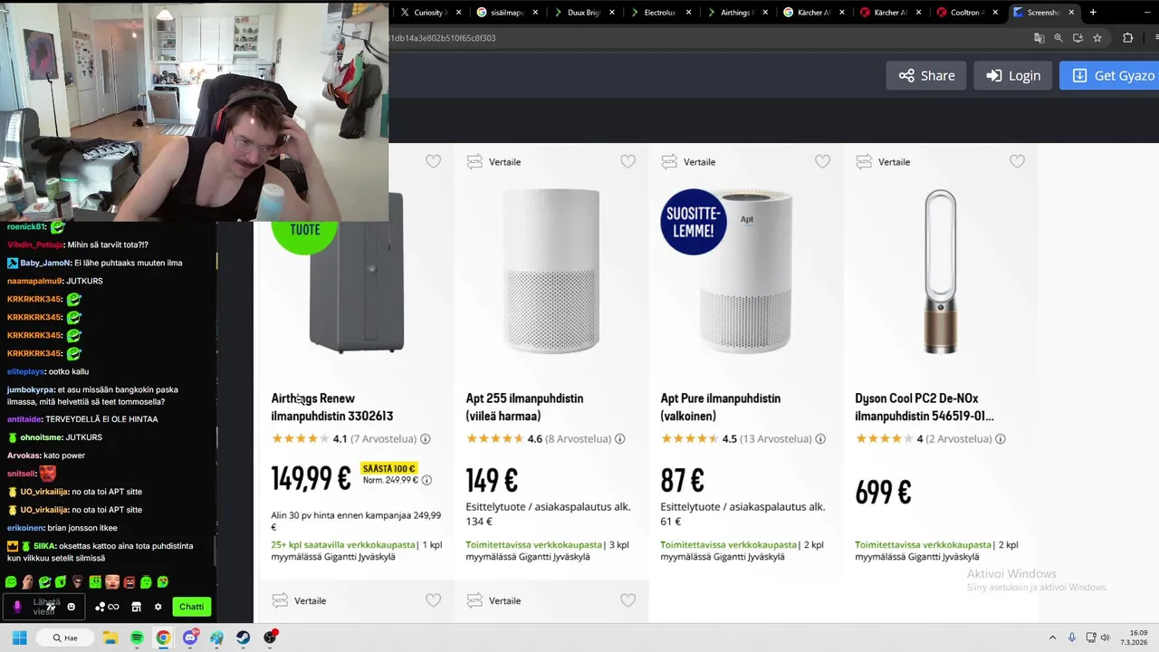The height and width of the screenshot is (652, 1159).
Task: Click the chat voice microphone icon
Action: click(x=17, y=607)
